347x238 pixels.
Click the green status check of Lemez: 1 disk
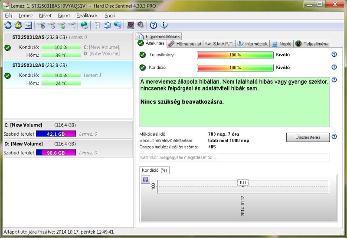pyautogui.click(x=7, y=75)
